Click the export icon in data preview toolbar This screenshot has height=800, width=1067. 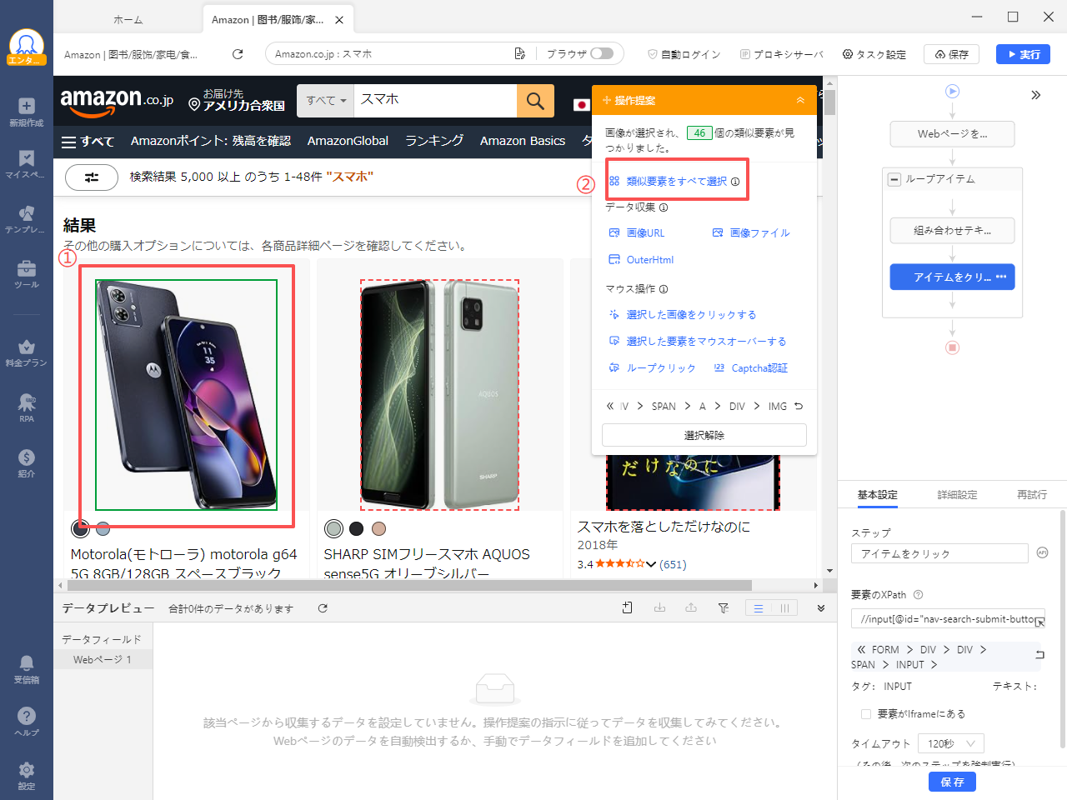coord(690,607)
